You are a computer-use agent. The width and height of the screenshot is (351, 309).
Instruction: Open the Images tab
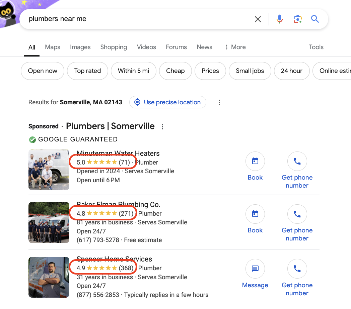click(x=80, y=47)
